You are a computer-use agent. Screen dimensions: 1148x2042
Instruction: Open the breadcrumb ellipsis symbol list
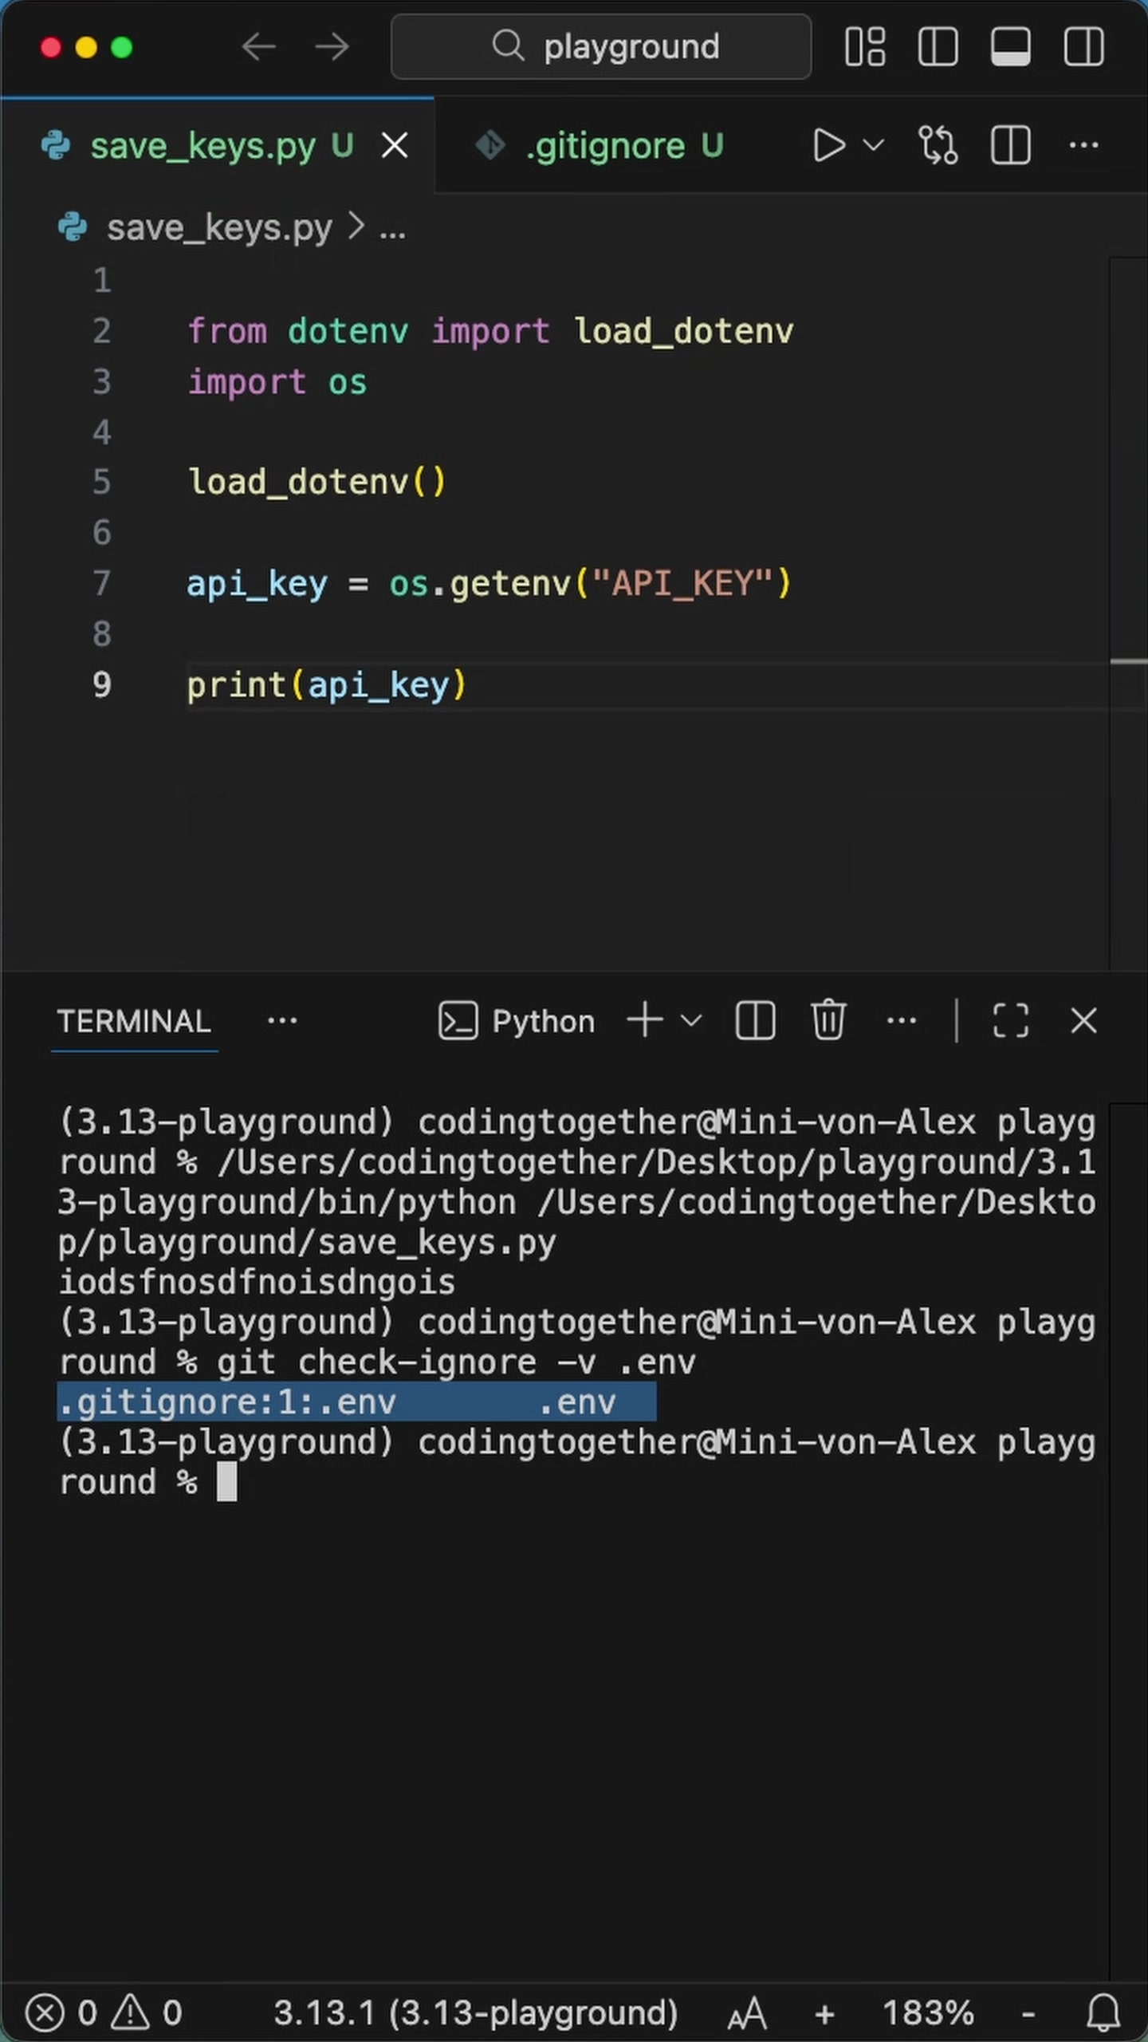pos(392,231)
